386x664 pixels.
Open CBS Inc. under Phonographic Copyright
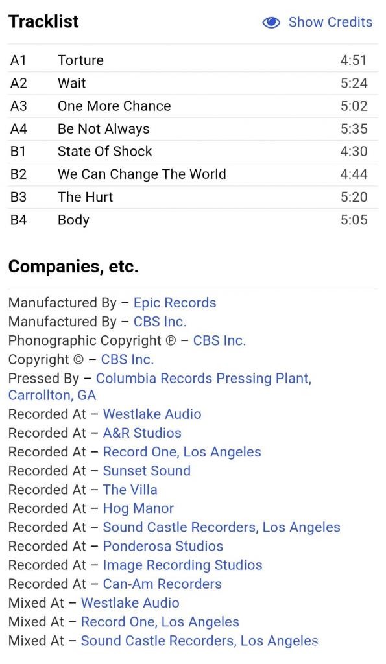[x=219, y=340]
